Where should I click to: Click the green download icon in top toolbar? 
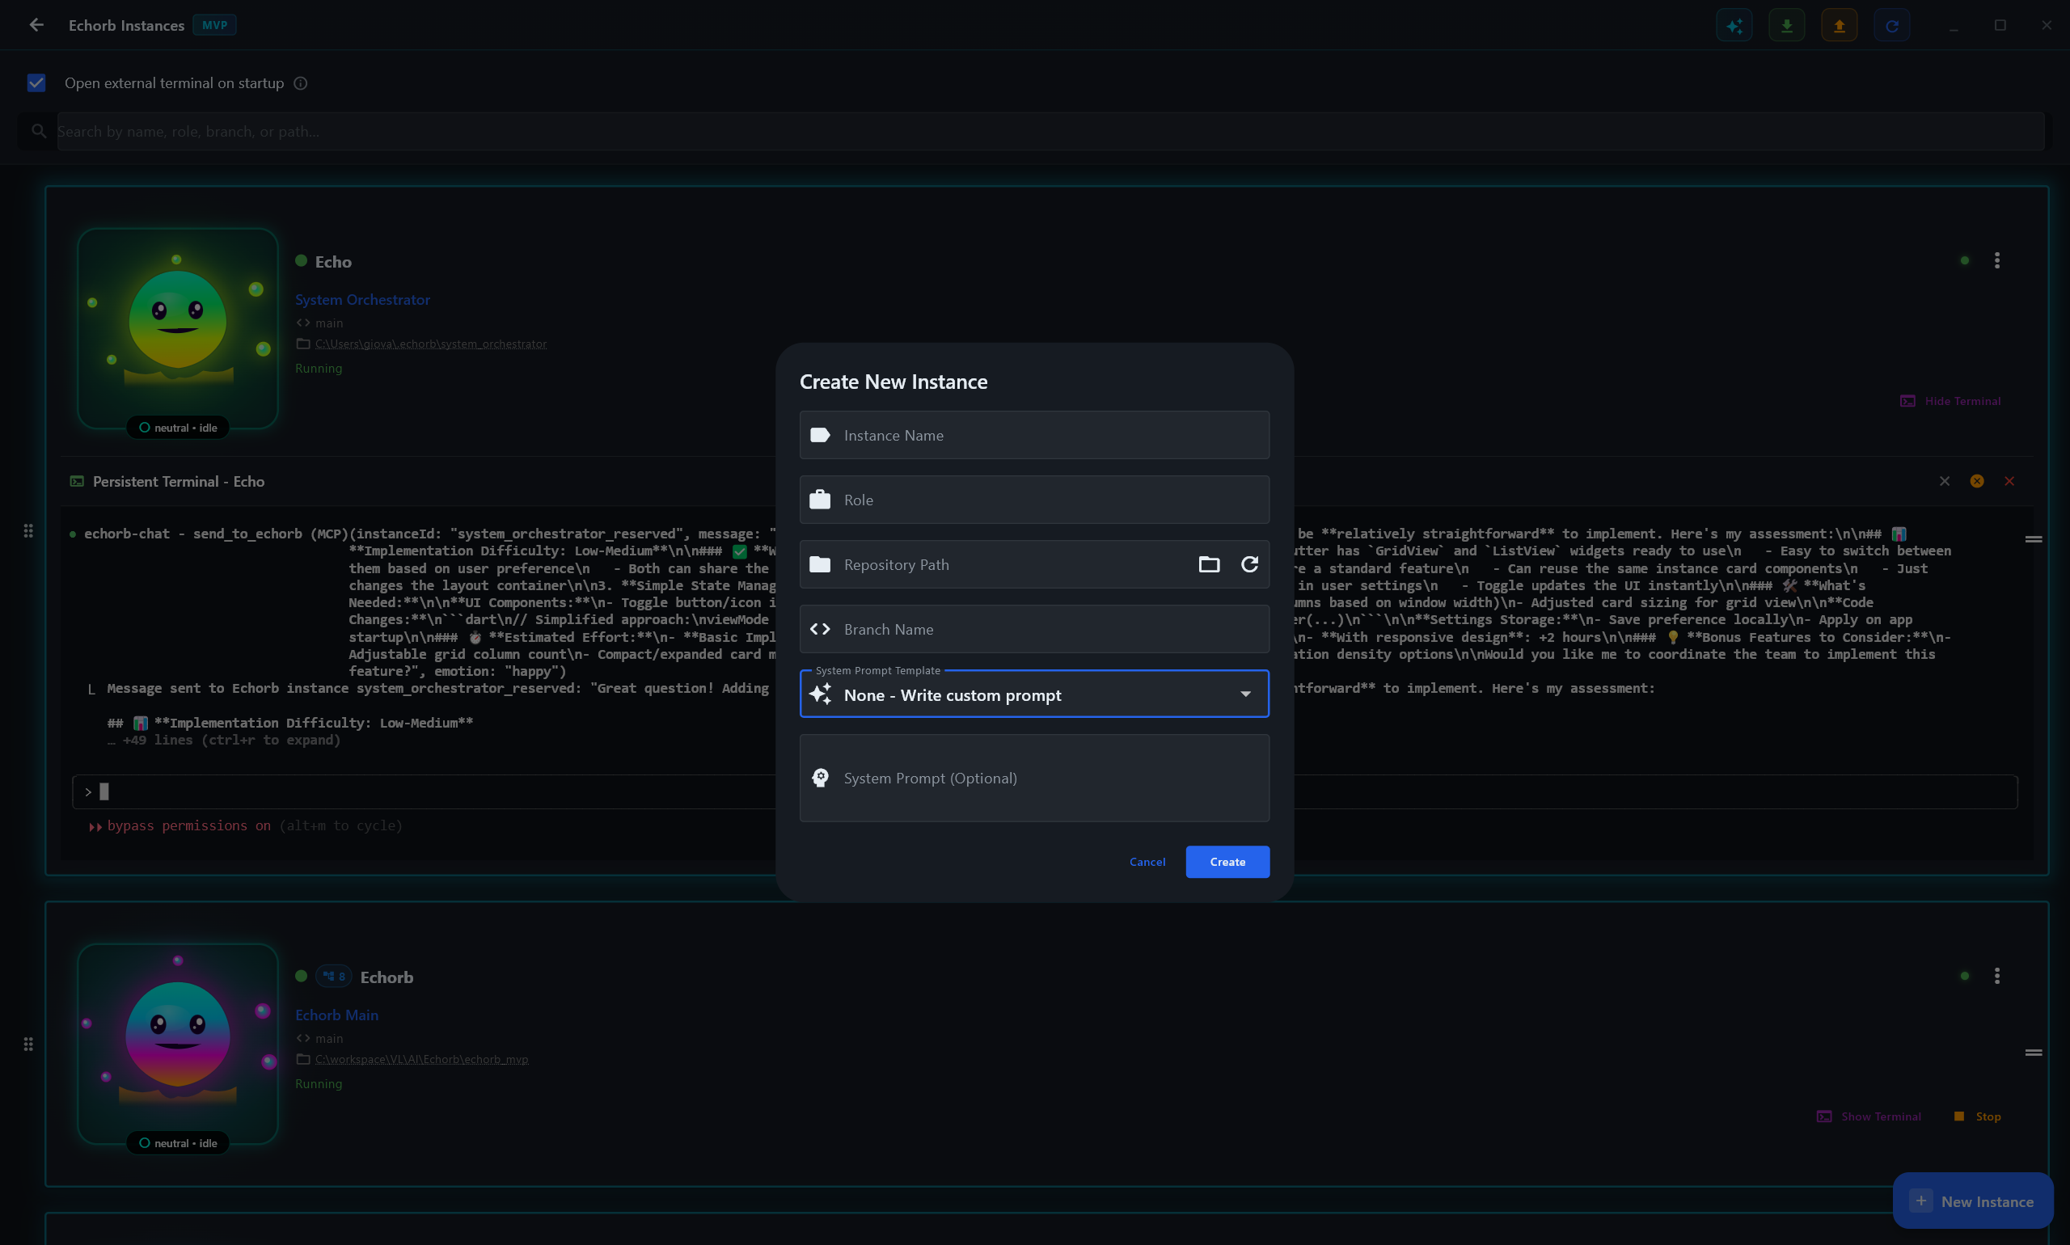tap(1786, 25)
